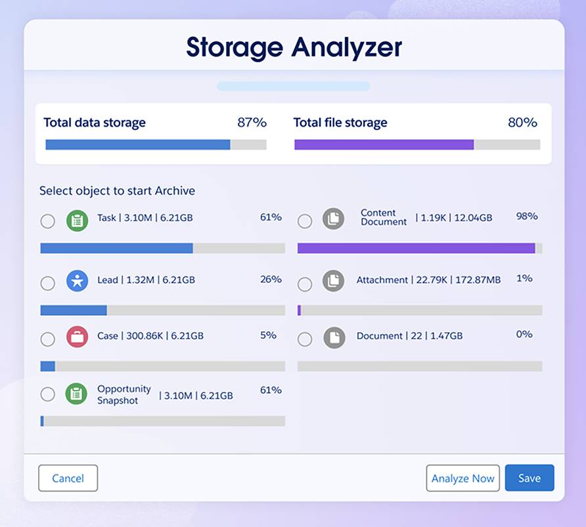Click the light blue bar under the title

(294, 86)
